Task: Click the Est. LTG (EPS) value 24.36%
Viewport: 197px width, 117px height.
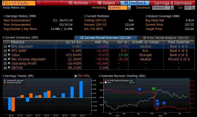Action: 129,29
